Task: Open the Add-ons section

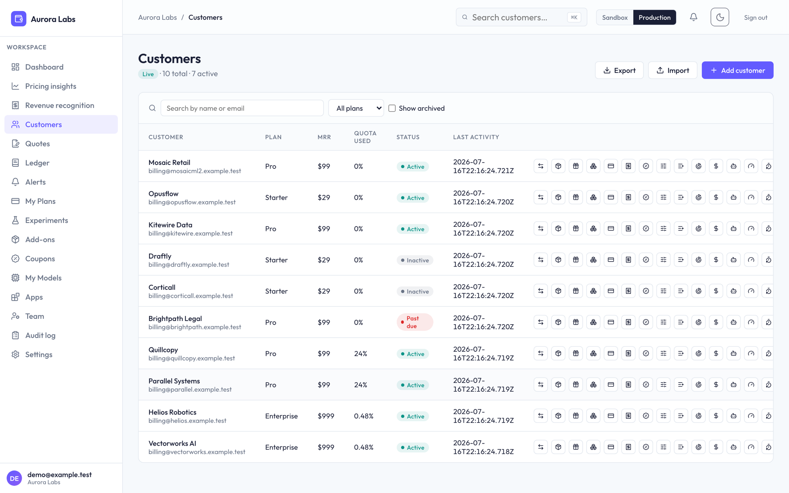Action: click(x=61, y=239)
